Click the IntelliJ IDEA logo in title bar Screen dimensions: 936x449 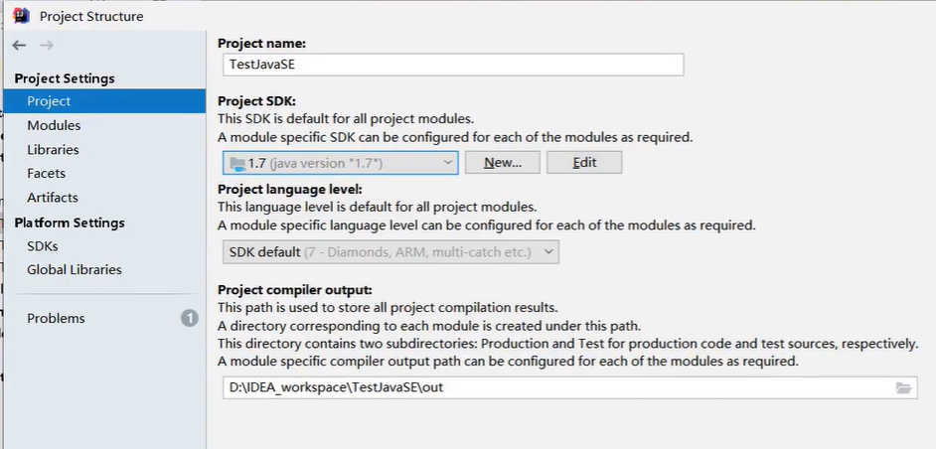tap(20, 15)
